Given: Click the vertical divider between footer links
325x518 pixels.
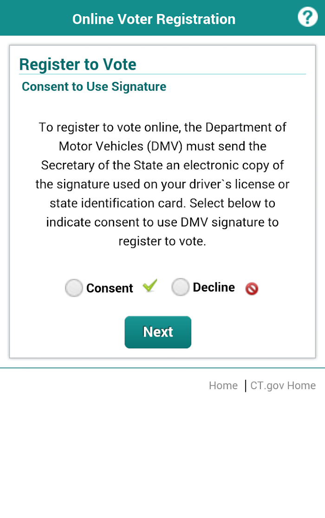Looking at the screenshot, I should click(x=245, y=386).
